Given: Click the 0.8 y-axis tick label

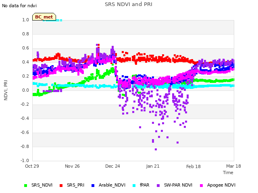Looking at the screenshot, I should click(x=25, y=34).
